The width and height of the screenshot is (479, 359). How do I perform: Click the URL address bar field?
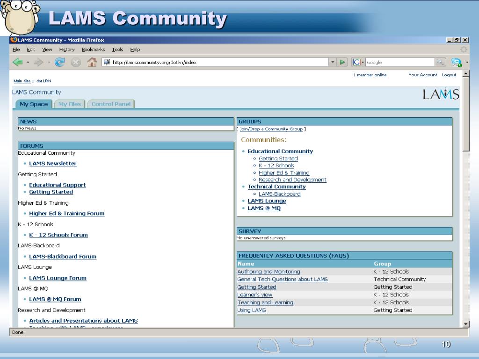click(x=215, y=62)
